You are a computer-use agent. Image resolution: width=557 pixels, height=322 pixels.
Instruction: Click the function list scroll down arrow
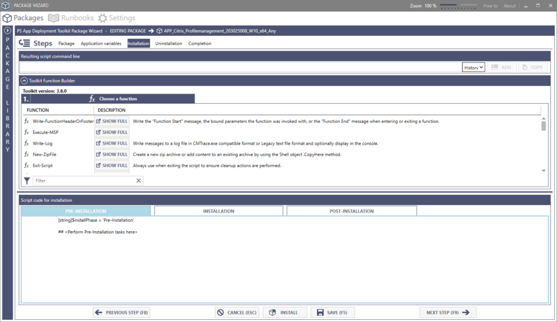[543, 171]
